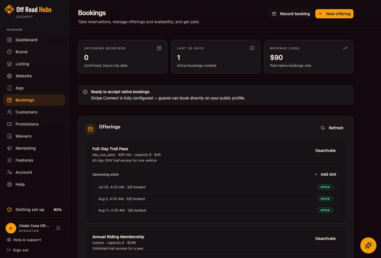Click the Dashboard grid icon in sidebar
This screenshot has height=258, width=381.
tap(9, 40)
